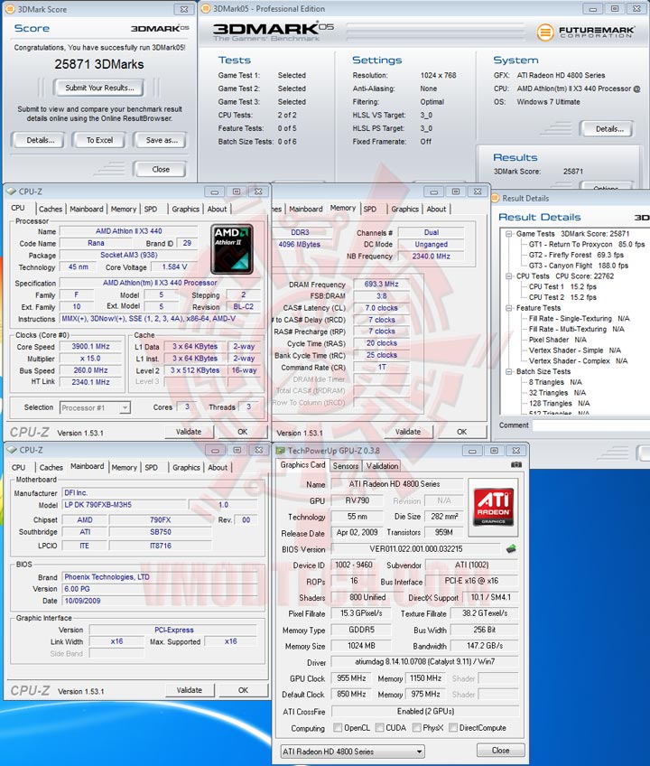
Task: Click Details button in the Score window
Action: [x=40, y=140]
